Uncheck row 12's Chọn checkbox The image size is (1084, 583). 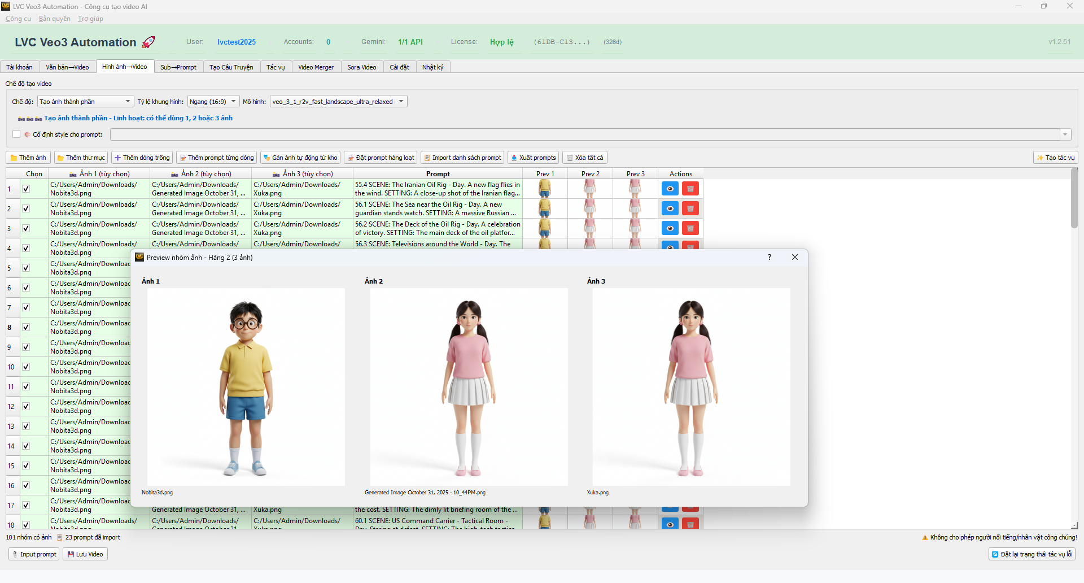25,406
